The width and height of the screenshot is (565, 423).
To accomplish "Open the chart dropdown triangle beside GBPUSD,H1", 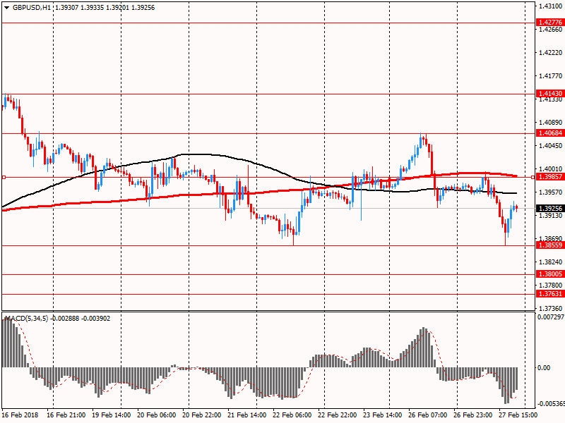I will [7, 8].
